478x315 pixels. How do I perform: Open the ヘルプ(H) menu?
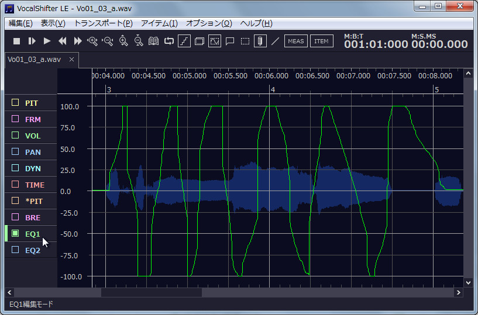click(x=256, y=23)
